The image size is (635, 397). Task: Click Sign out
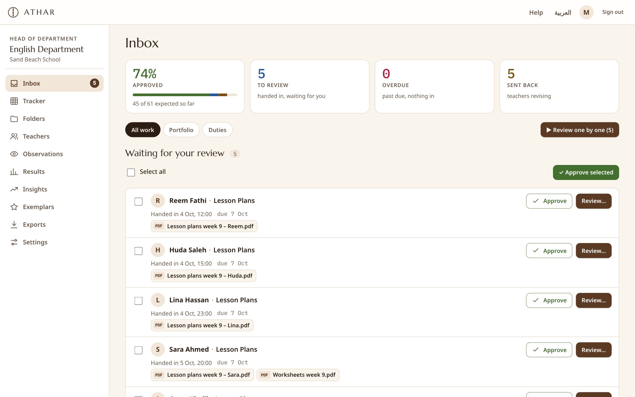[613, 12]
